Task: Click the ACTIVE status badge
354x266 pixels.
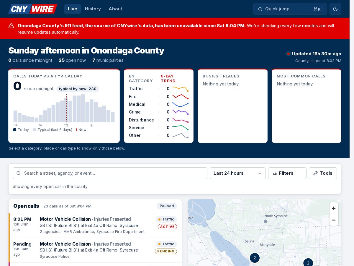Action: (167, 227)
